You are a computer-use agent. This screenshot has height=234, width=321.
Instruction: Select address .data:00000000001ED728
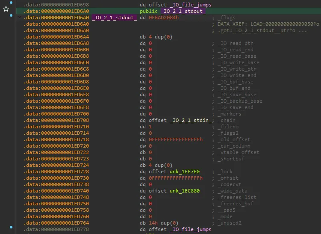pos(56,172)
